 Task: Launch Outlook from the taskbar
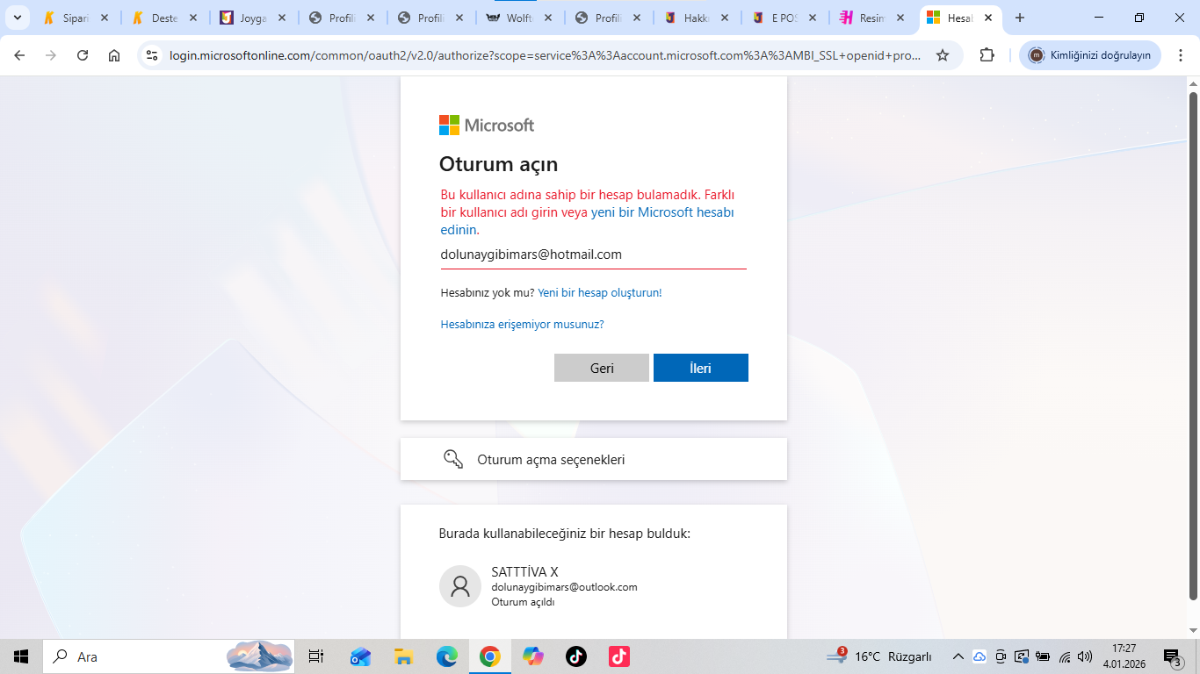point(360,656)
